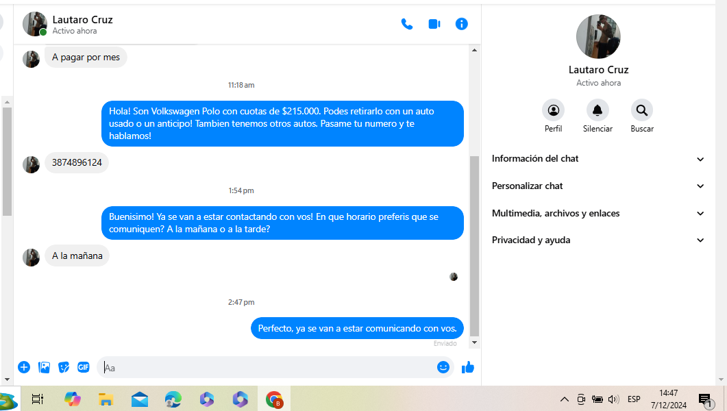Choose a sticker from sticker icon

64,367
